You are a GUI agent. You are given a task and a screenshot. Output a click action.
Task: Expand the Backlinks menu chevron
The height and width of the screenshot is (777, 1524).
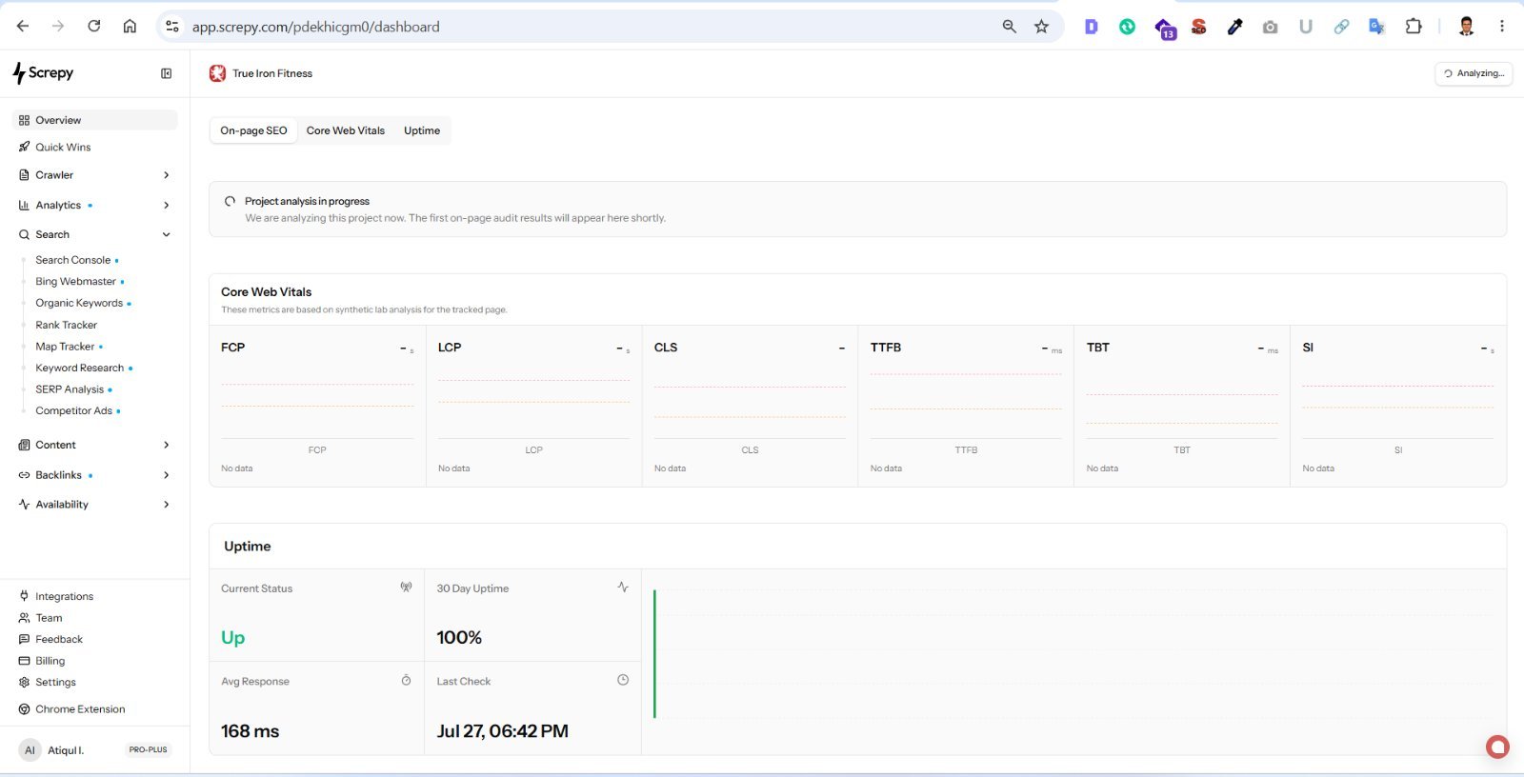point(167,475)
